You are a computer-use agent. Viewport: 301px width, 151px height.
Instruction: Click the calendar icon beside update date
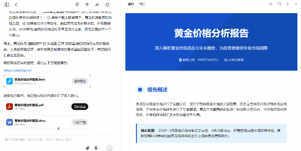(x=180, y=60)
